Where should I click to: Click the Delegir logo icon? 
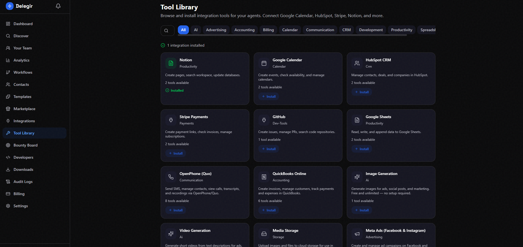click(x=10, y=6)
